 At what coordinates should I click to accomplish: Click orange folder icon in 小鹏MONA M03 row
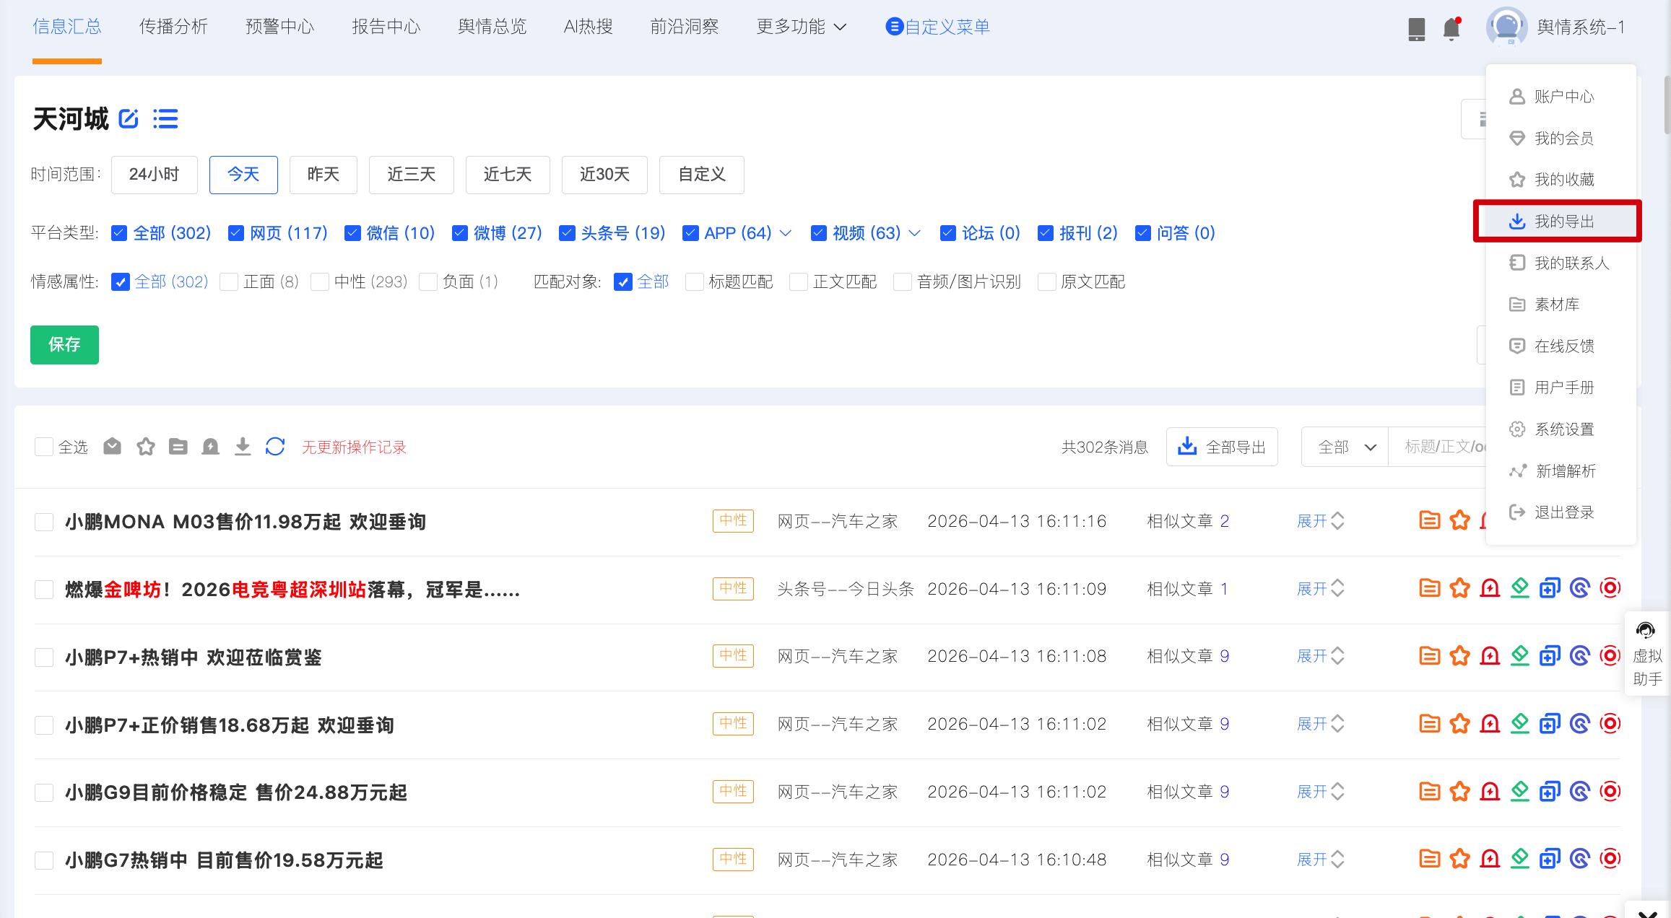[1430, 520]
